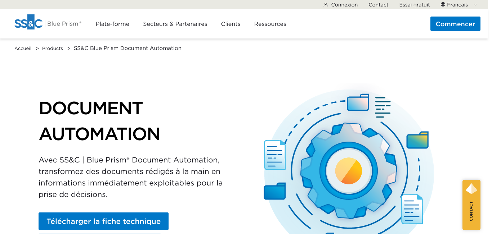The height and width of the screenshot is (234, 492).
Task: Click the orange circle inside the gear
Action: click(x=348, y=171)
